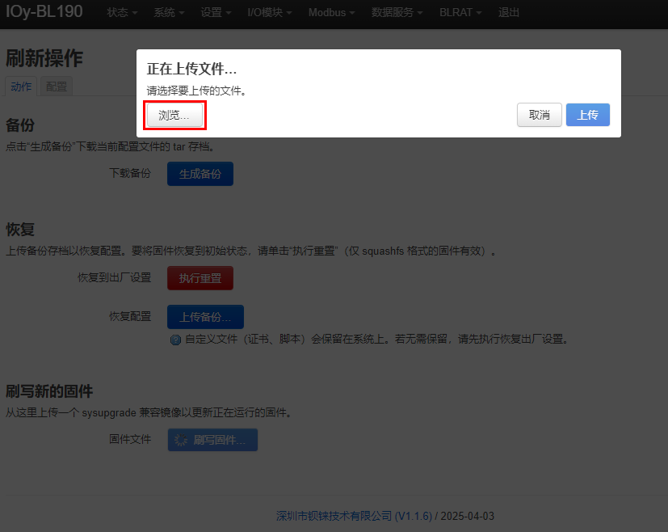Click the help icon beside custom files note

click(x=175, y=340)
